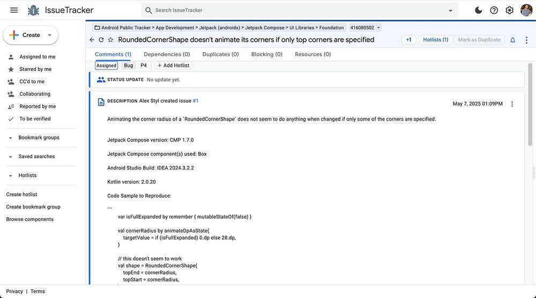Open the help question mark icon

click(494, 10)
